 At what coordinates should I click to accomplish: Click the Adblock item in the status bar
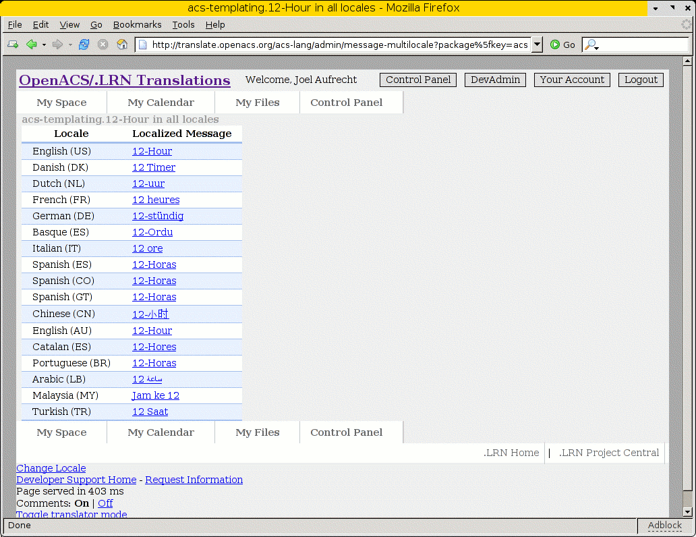pos(665,526)
